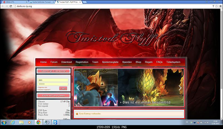Switch to Suche Seitlichen Tornado tab
Image resolution: width=223 pixels, height=129 pixels.
point(41,2)
